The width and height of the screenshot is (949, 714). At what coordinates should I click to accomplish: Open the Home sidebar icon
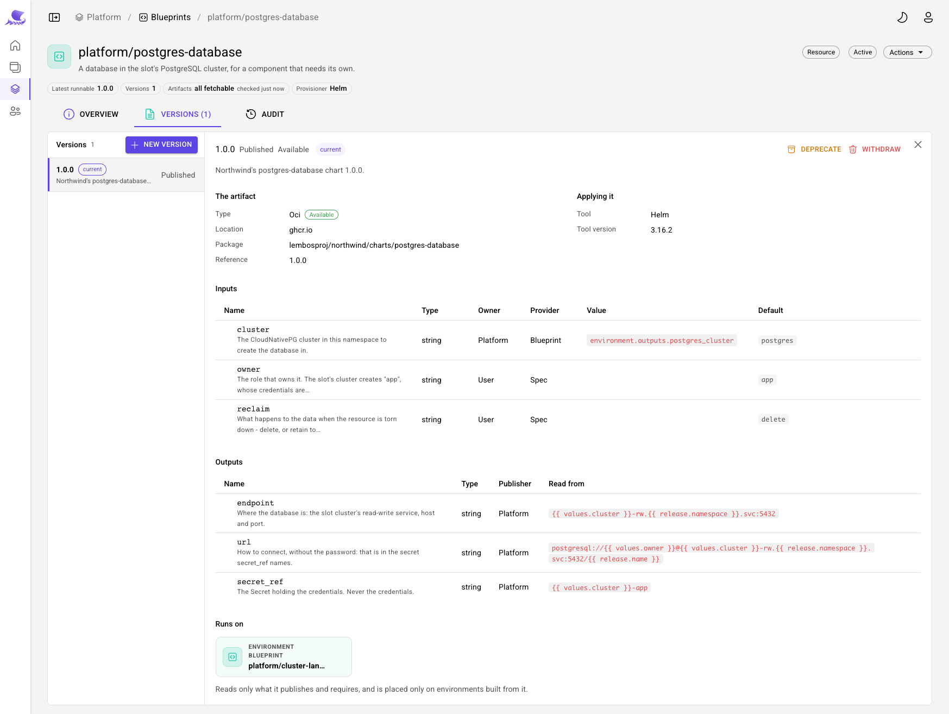tap(15, 45)
